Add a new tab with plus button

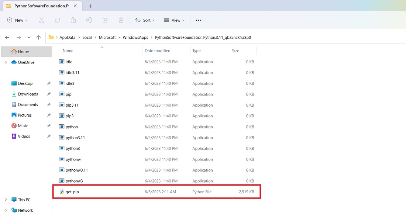pos(90,6)
